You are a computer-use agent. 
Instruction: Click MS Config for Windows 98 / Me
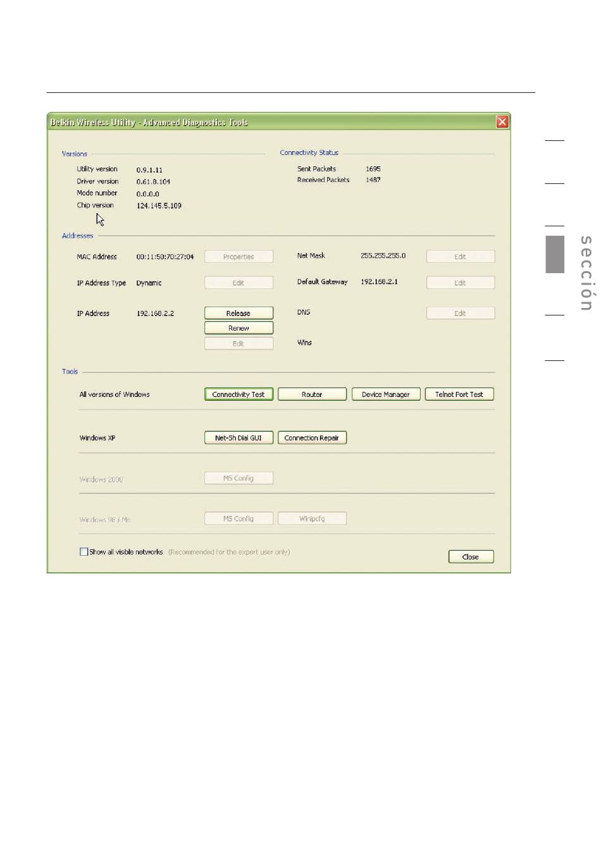[239, 518]
